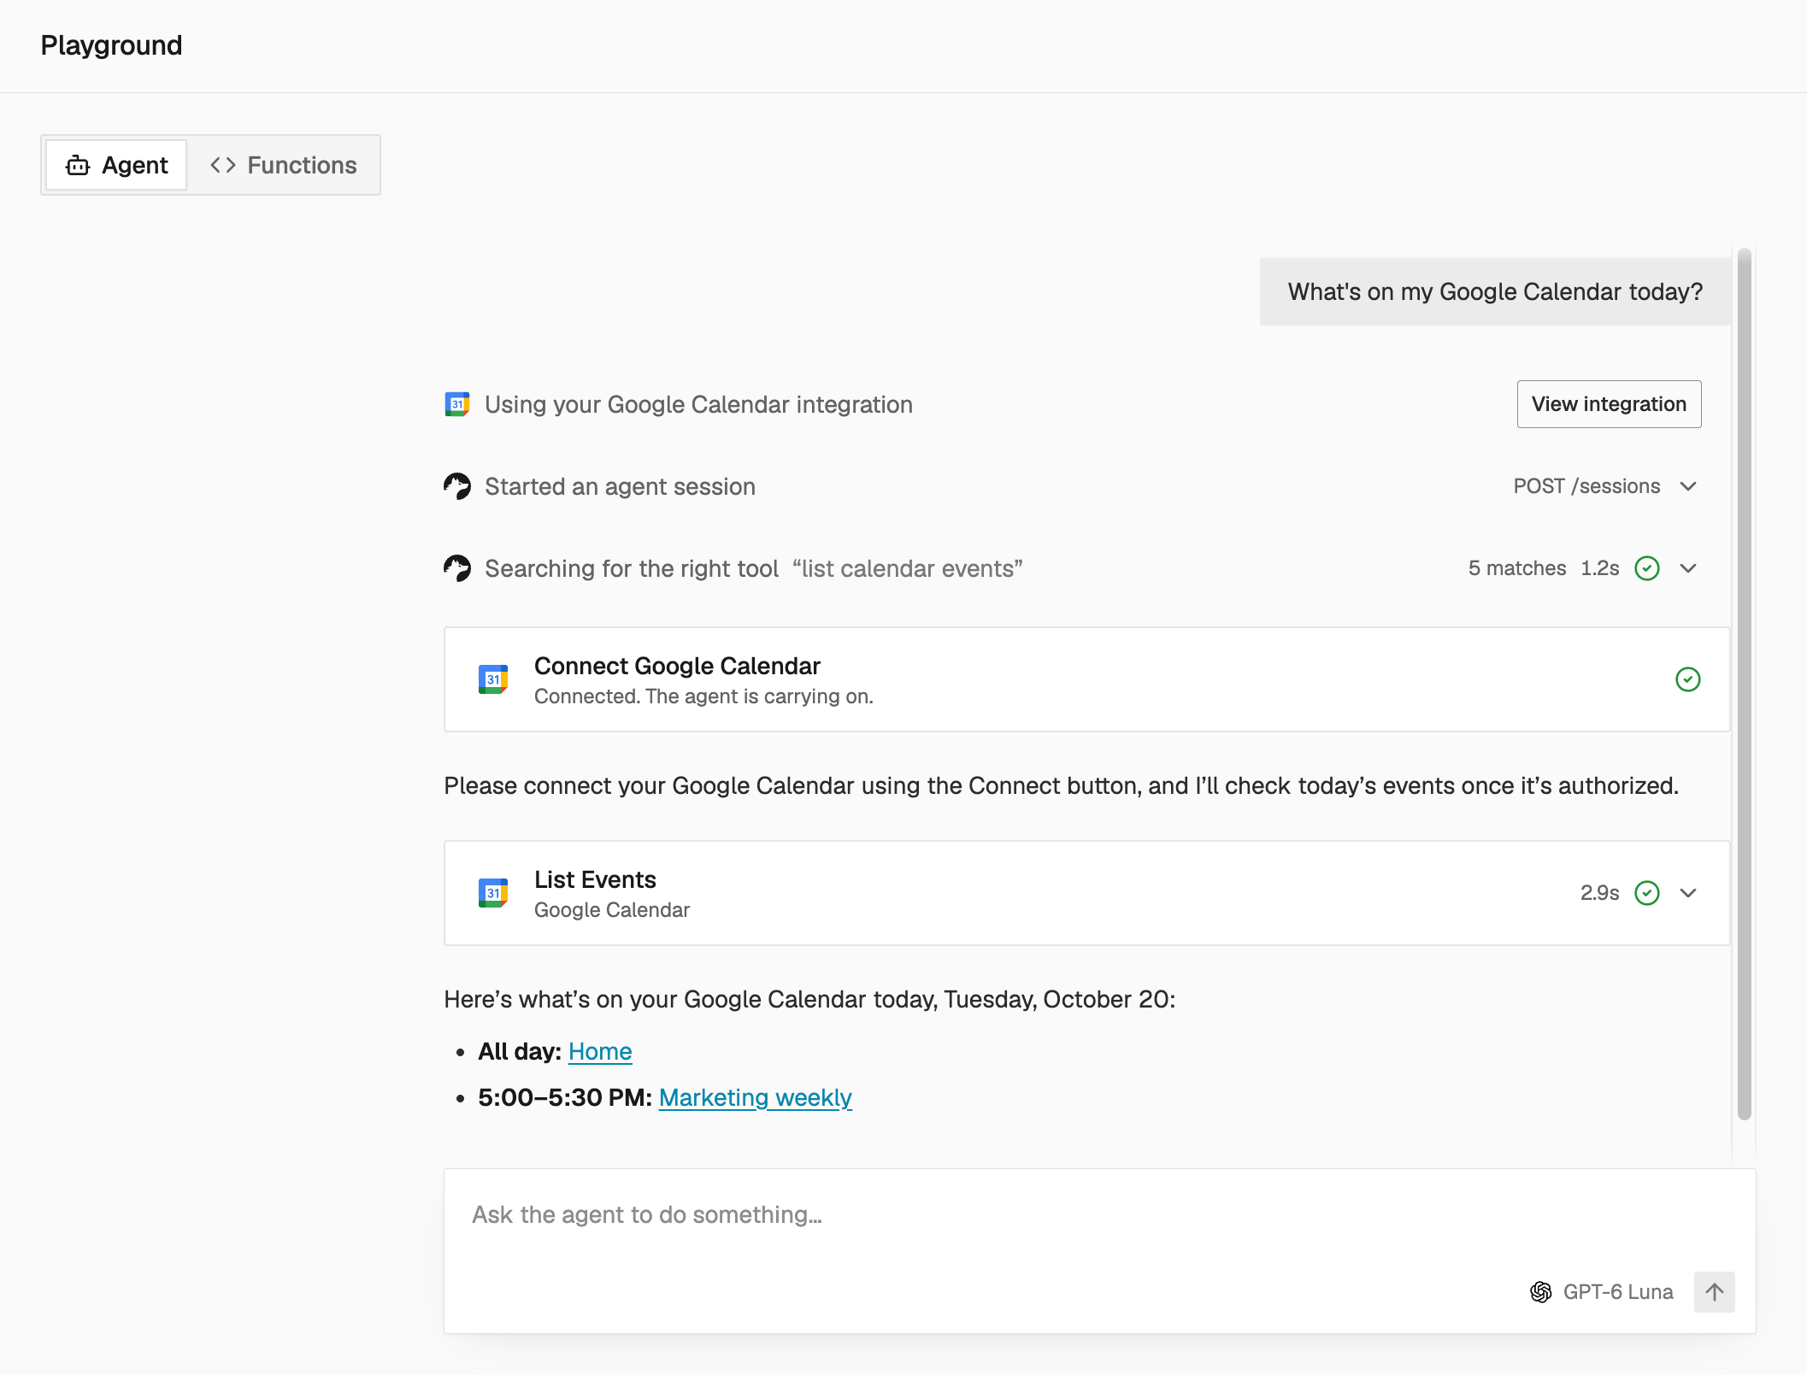The height and width of the screenshot is (1375, 1807).
Task: Click the 5 matches label
Action: point(1517,568)
